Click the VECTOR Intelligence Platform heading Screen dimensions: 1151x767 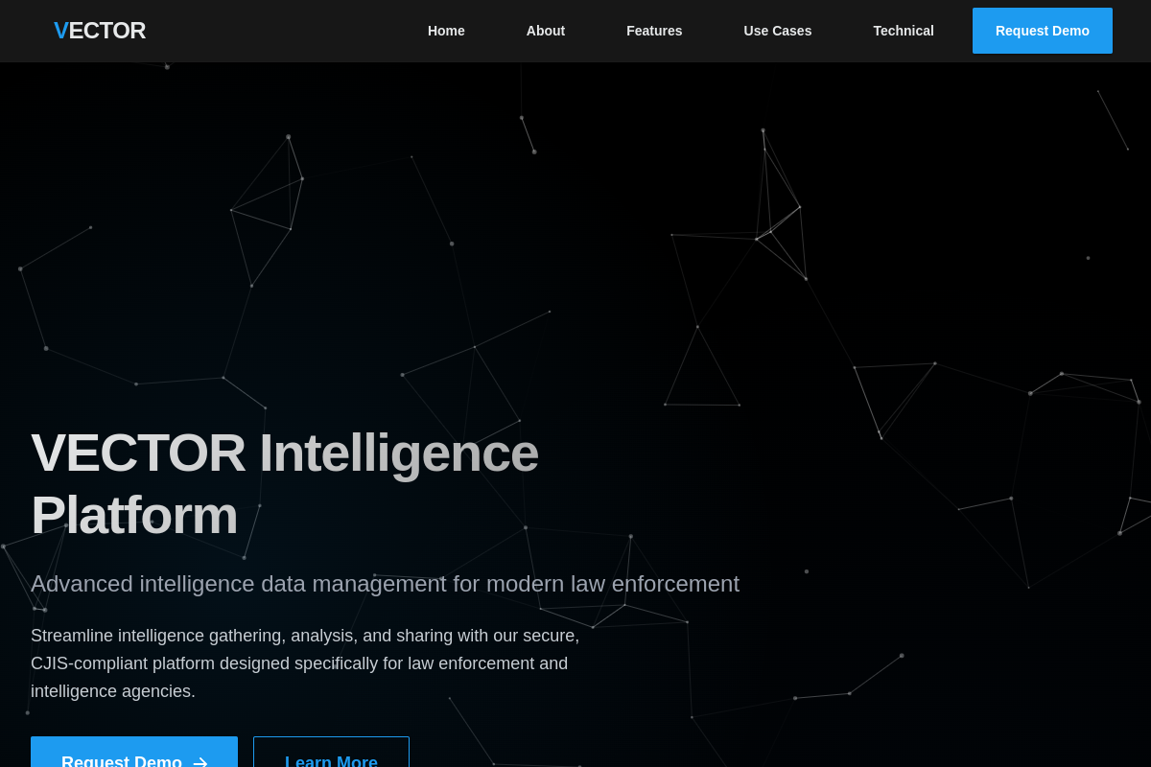(285, 483)
